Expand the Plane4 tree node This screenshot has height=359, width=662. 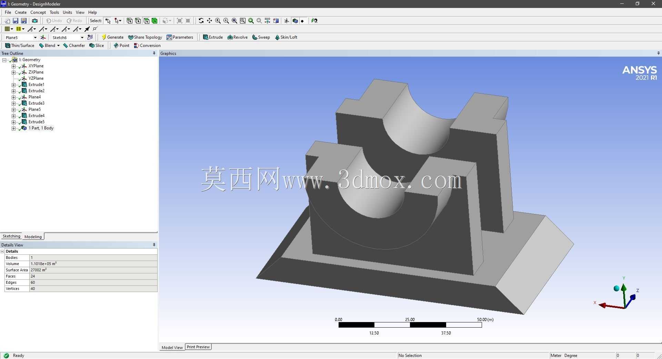point(13,97)
